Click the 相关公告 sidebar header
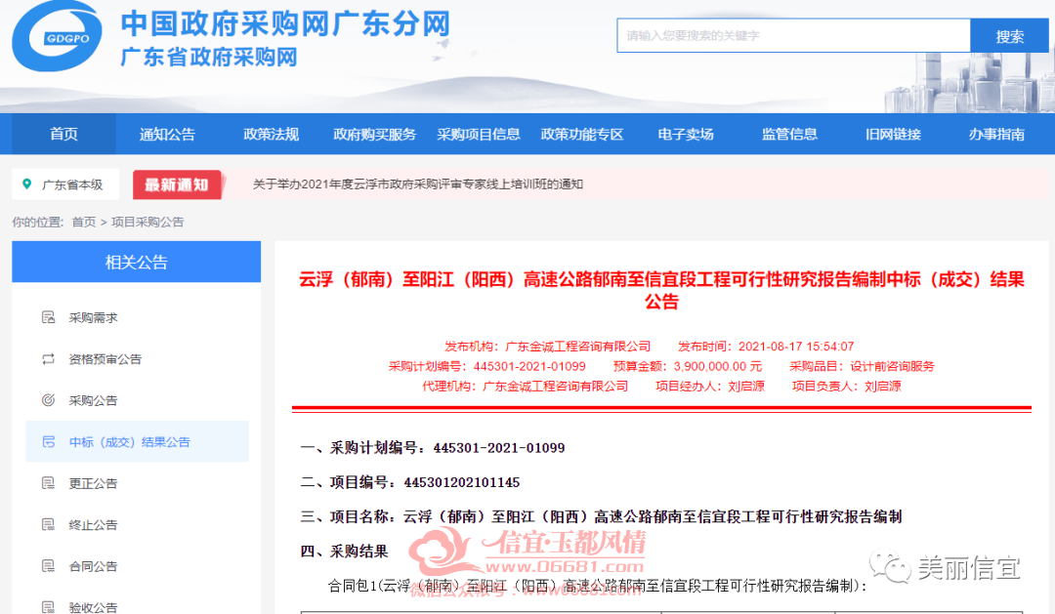The image size is (1055, 614). [137, 262]
